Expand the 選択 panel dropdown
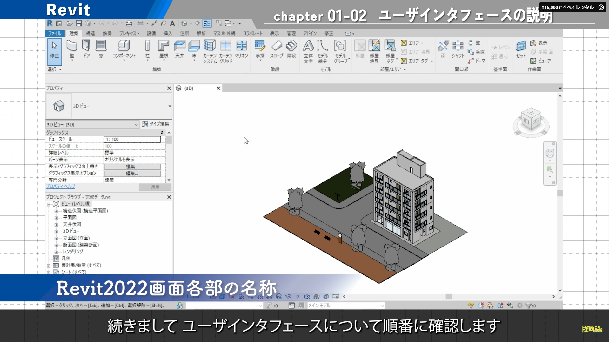 [x=54, y=69]
